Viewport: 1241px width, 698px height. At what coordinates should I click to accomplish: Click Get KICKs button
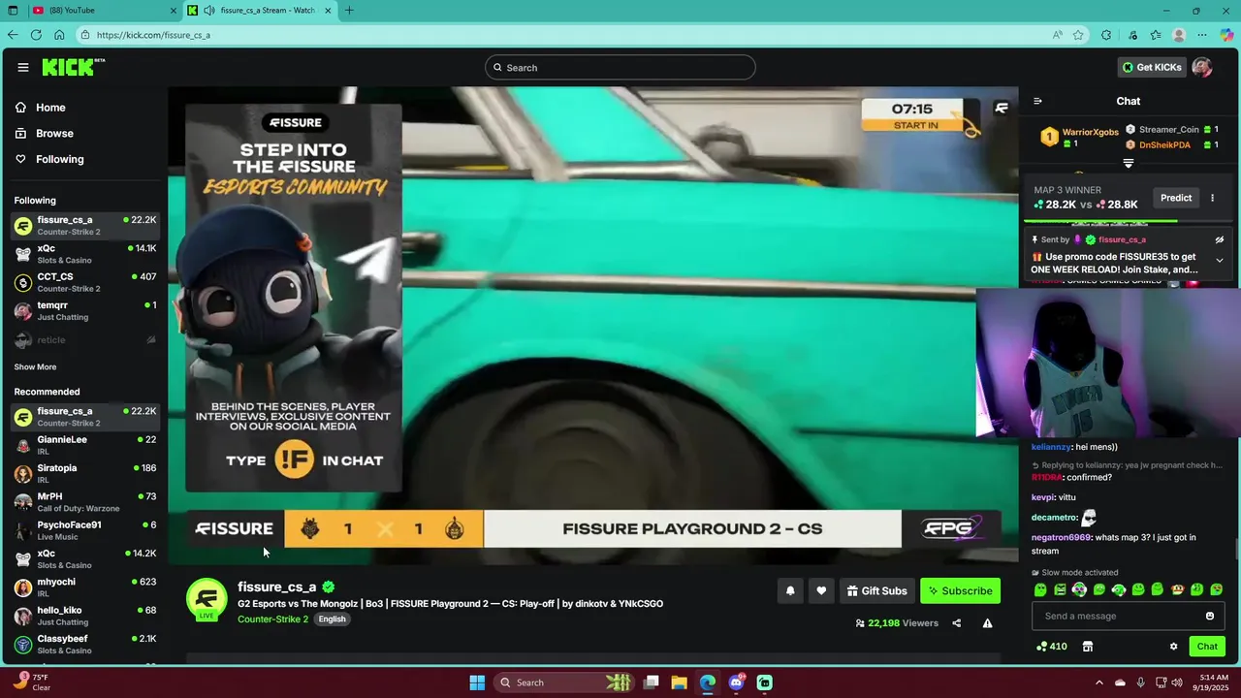click(1152, 67)
